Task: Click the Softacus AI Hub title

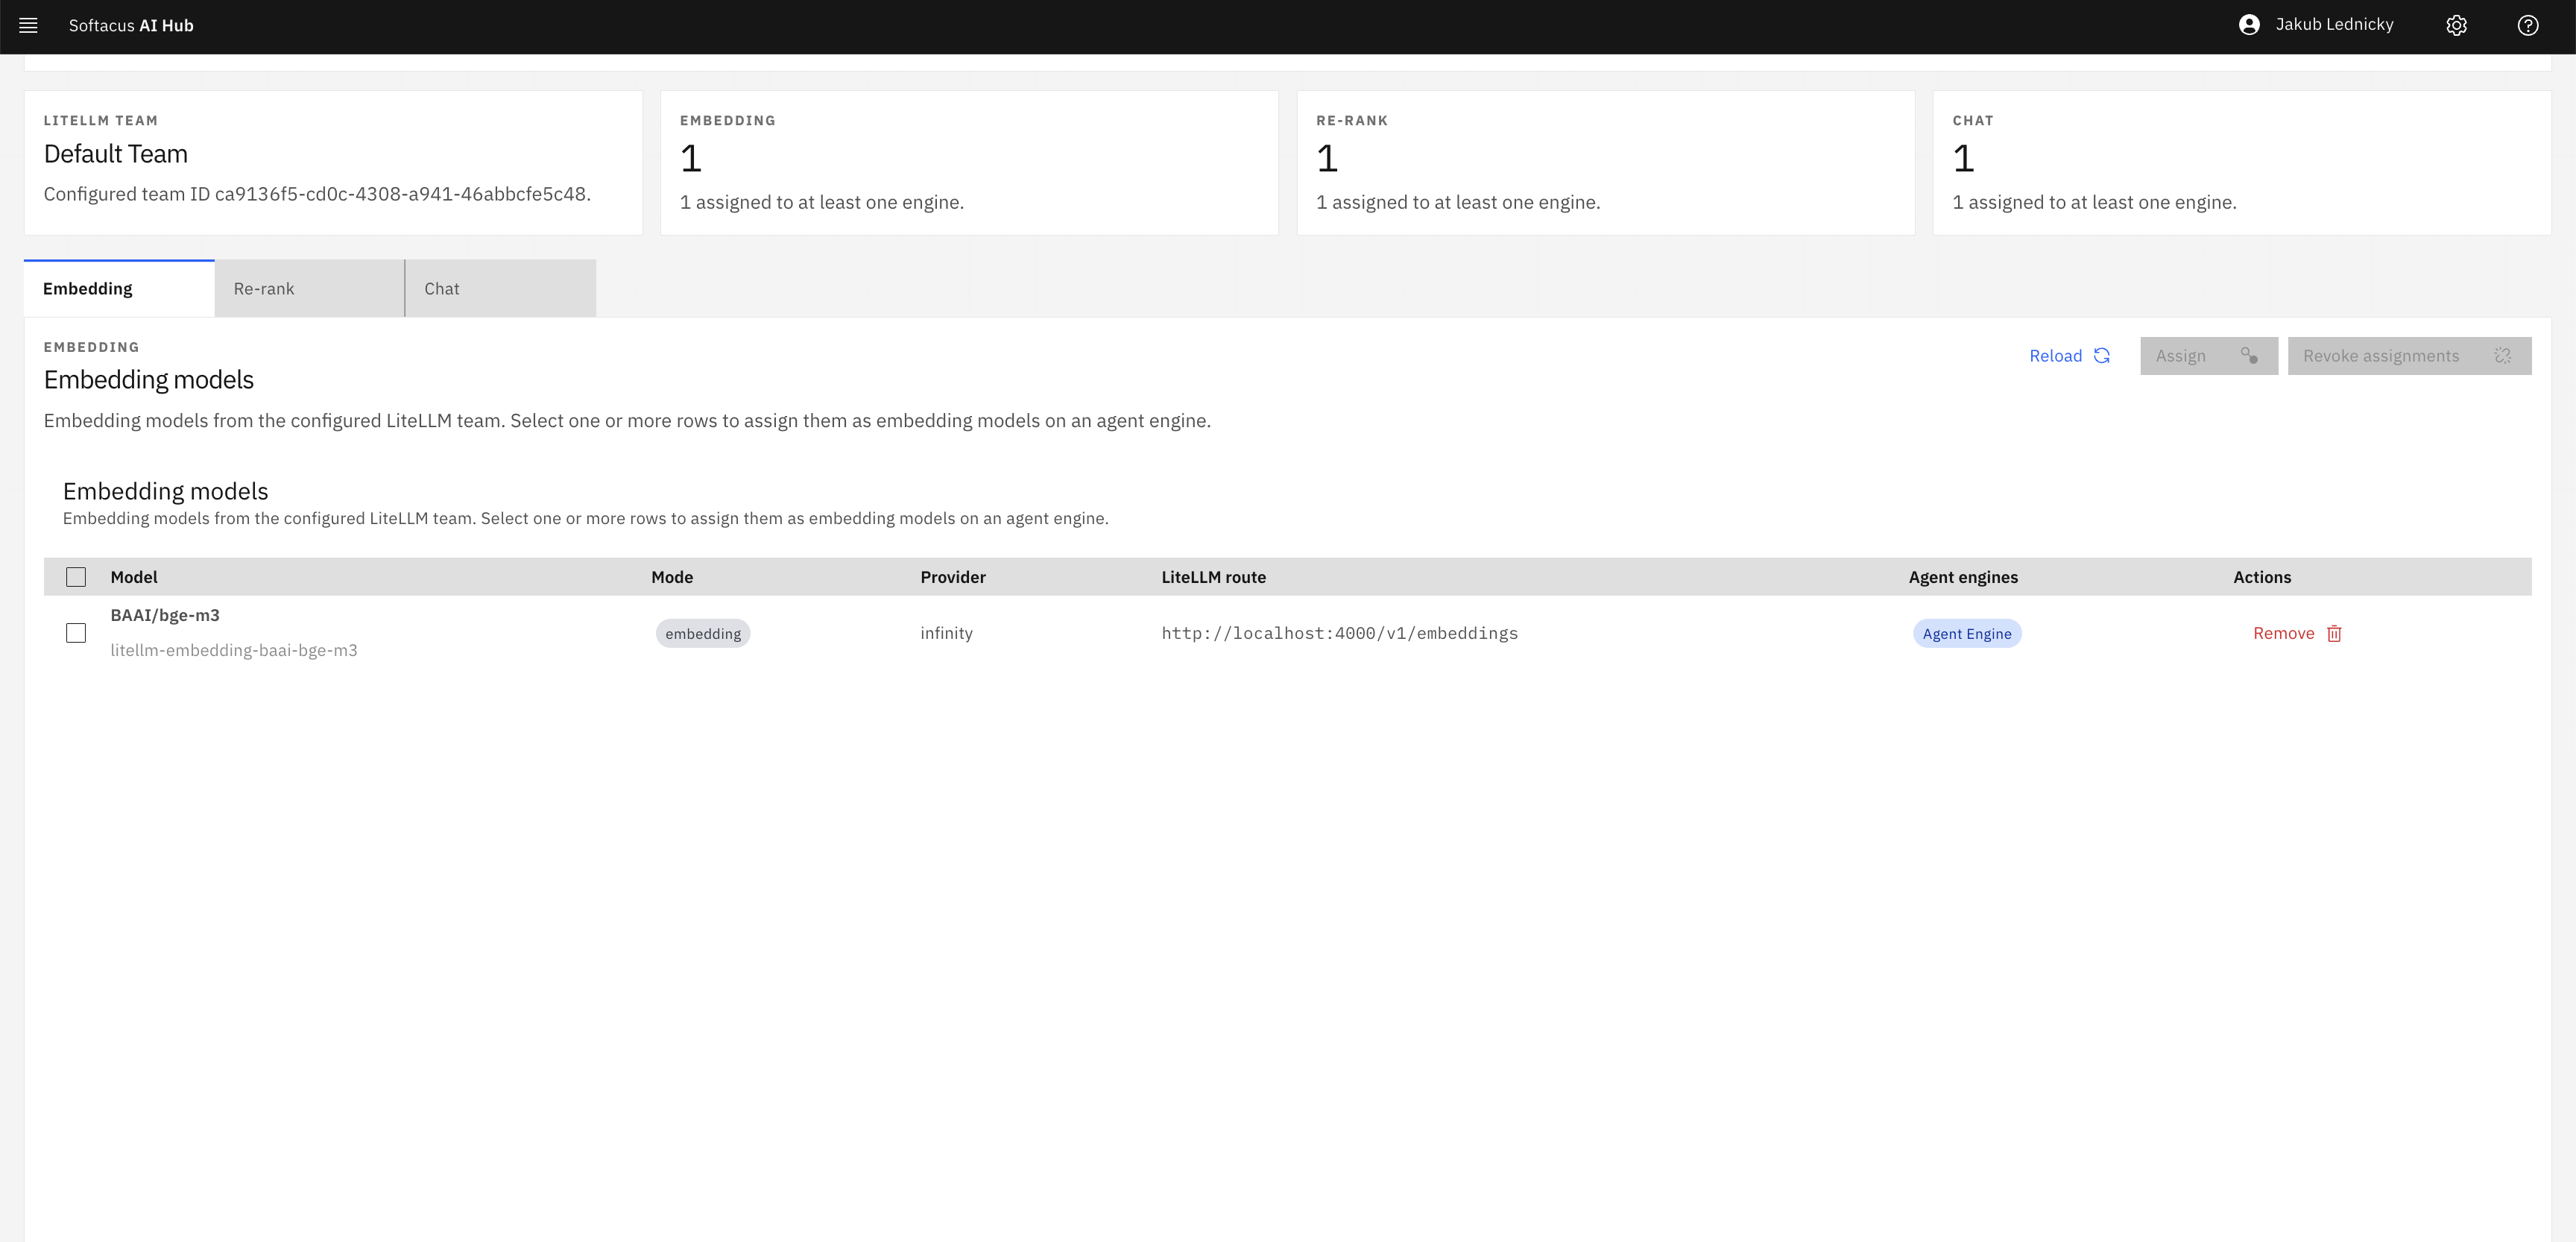Action: pos(131,26)
